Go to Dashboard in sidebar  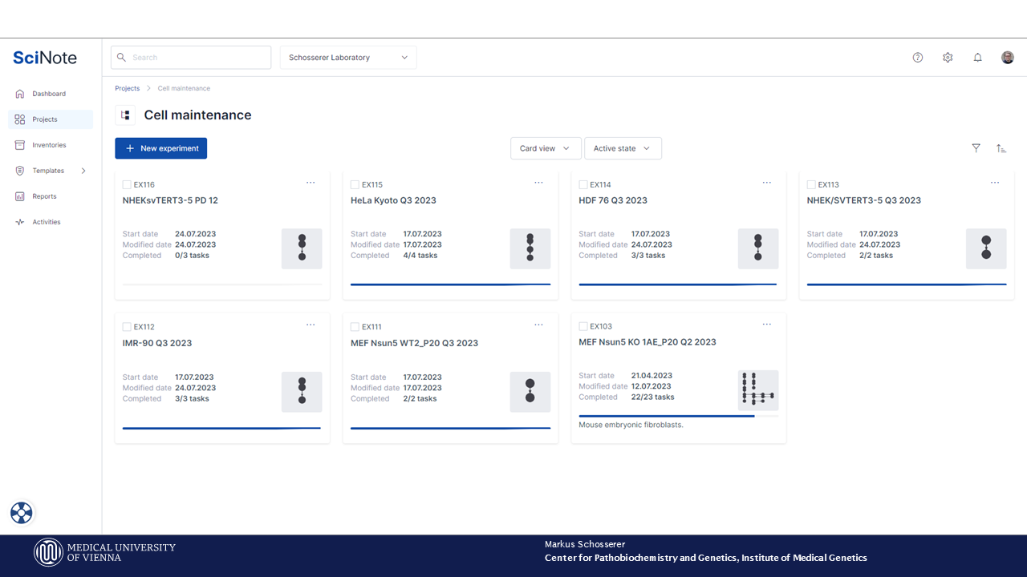coord(51,94)
